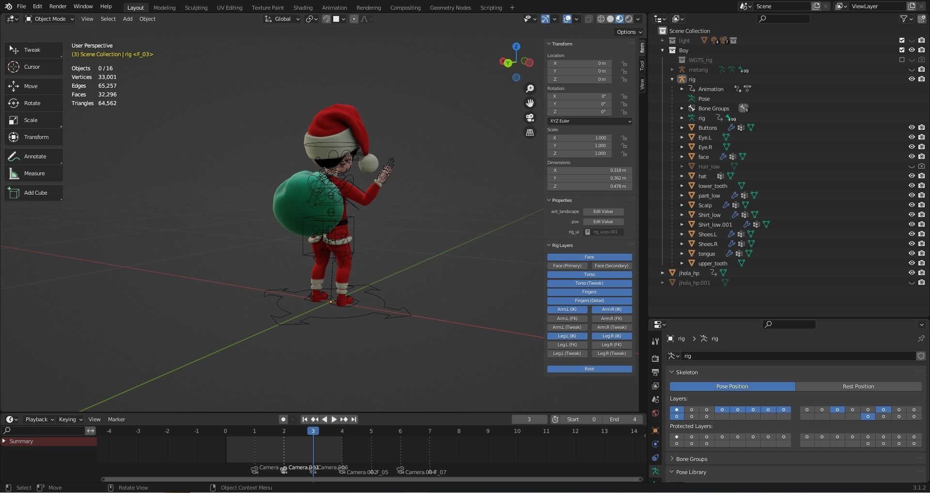Select the Transform tool
930x493 pixels.
tap(33, 137)
